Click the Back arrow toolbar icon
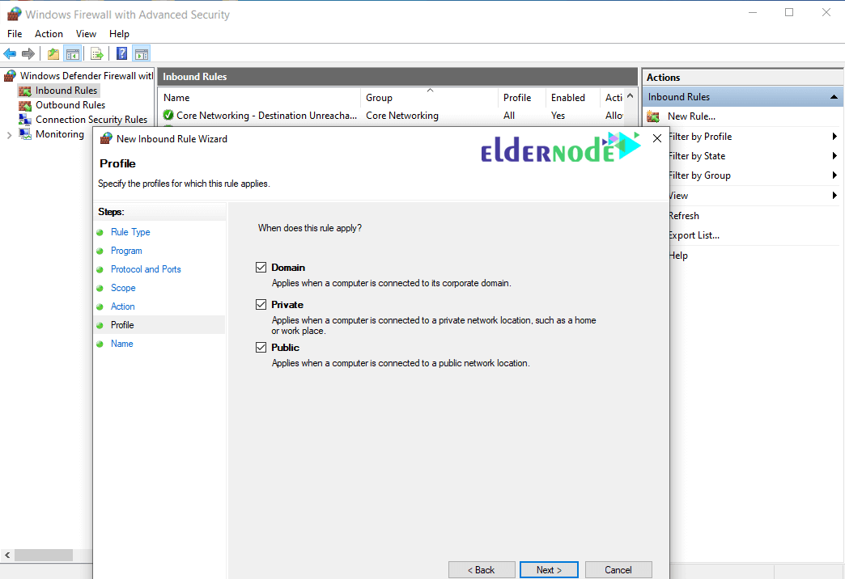The height and width of the screenshot is (579, 845). (10, 54)
